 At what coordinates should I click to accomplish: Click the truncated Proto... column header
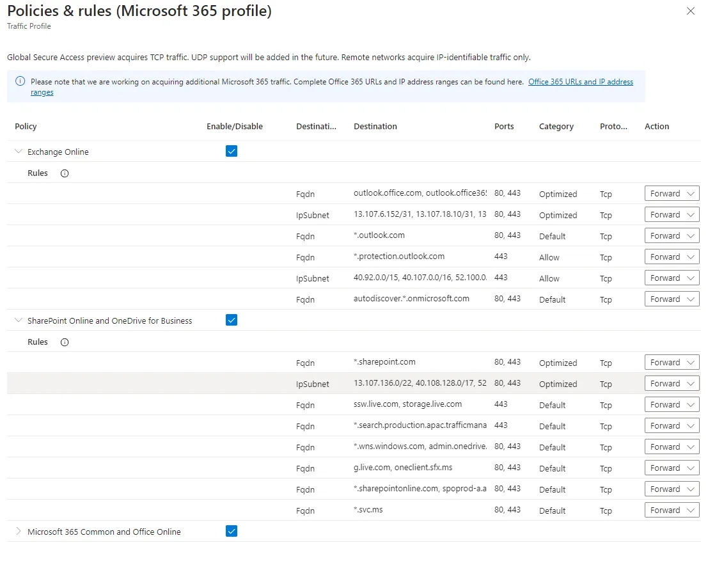pos(613,127)
